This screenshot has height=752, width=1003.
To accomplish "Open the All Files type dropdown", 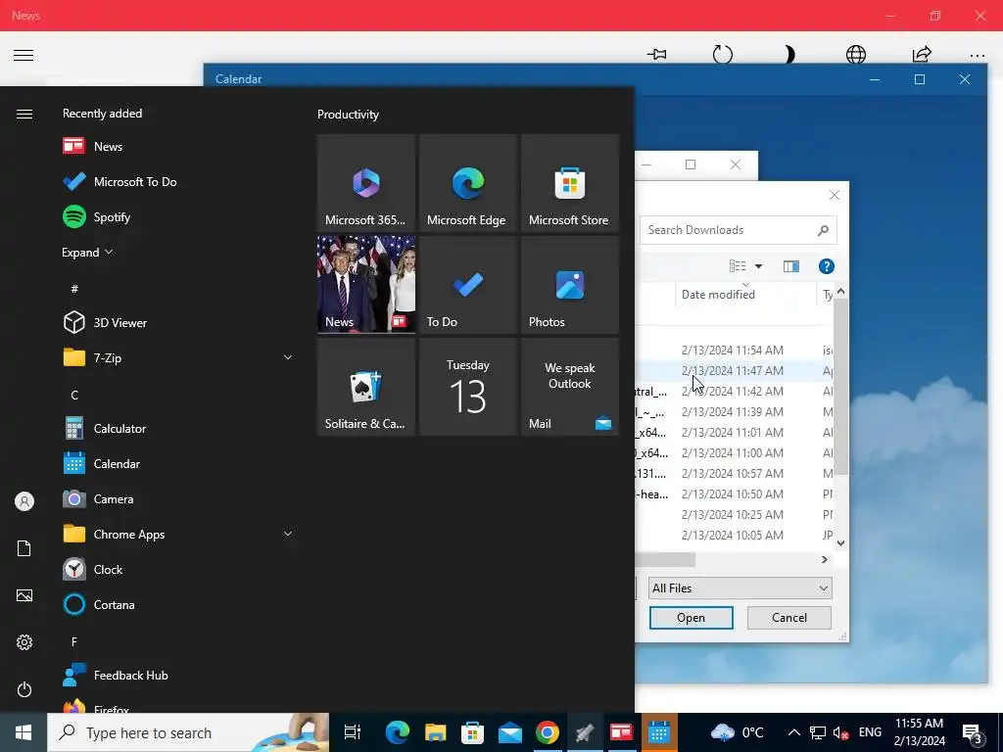I will (740, 588).
